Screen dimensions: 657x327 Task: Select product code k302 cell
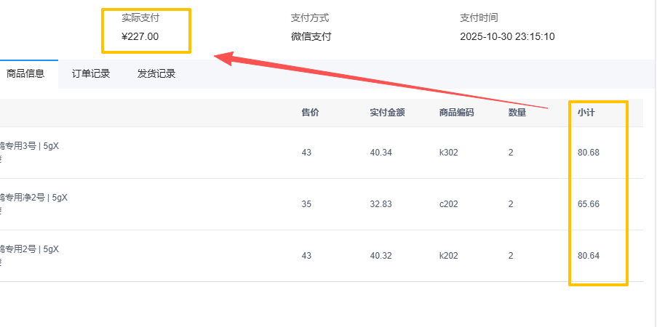[x=449, y=153]
